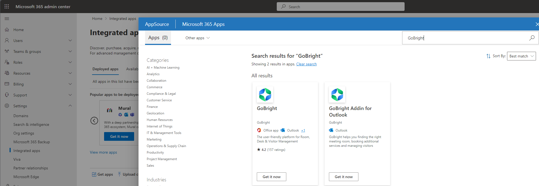Open the Best match sort dropdown
The width and height of the screenshot is (539, 186).
tap(521, 56)
